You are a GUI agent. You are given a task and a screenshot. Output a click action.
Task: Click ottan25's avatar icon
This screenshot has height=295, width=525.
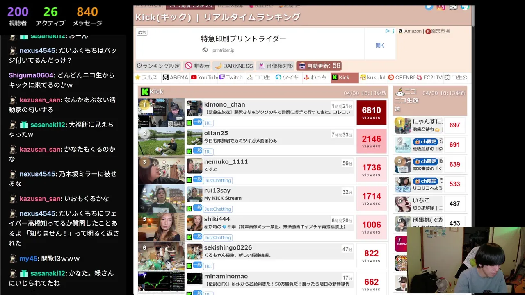[x=194, y=137]
